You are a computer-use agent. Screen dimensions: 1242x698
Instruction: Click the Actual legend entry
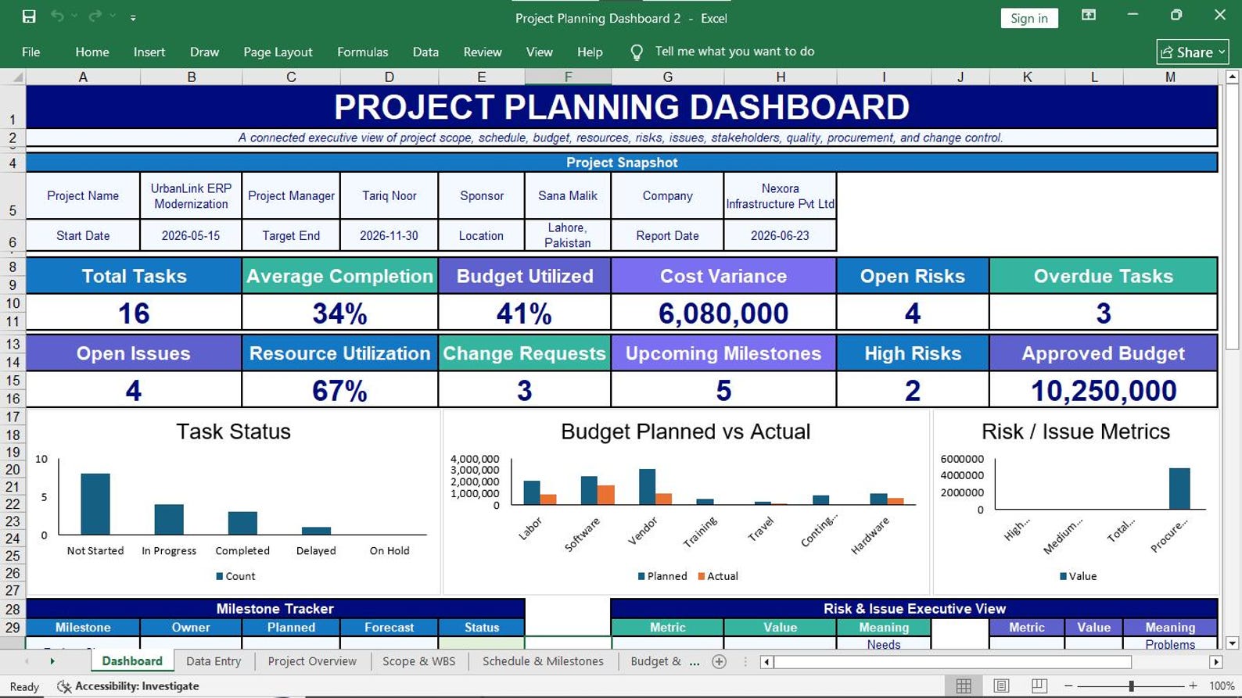coord(718,576)
